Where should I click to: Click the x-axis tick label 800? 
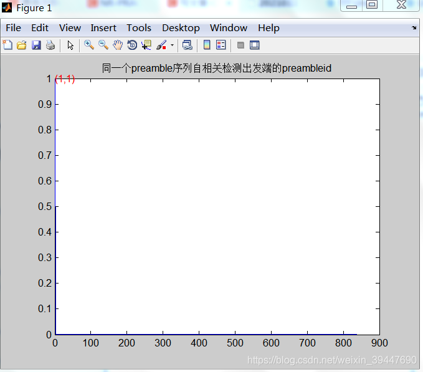pyautogui.click(x=343, y=343)
